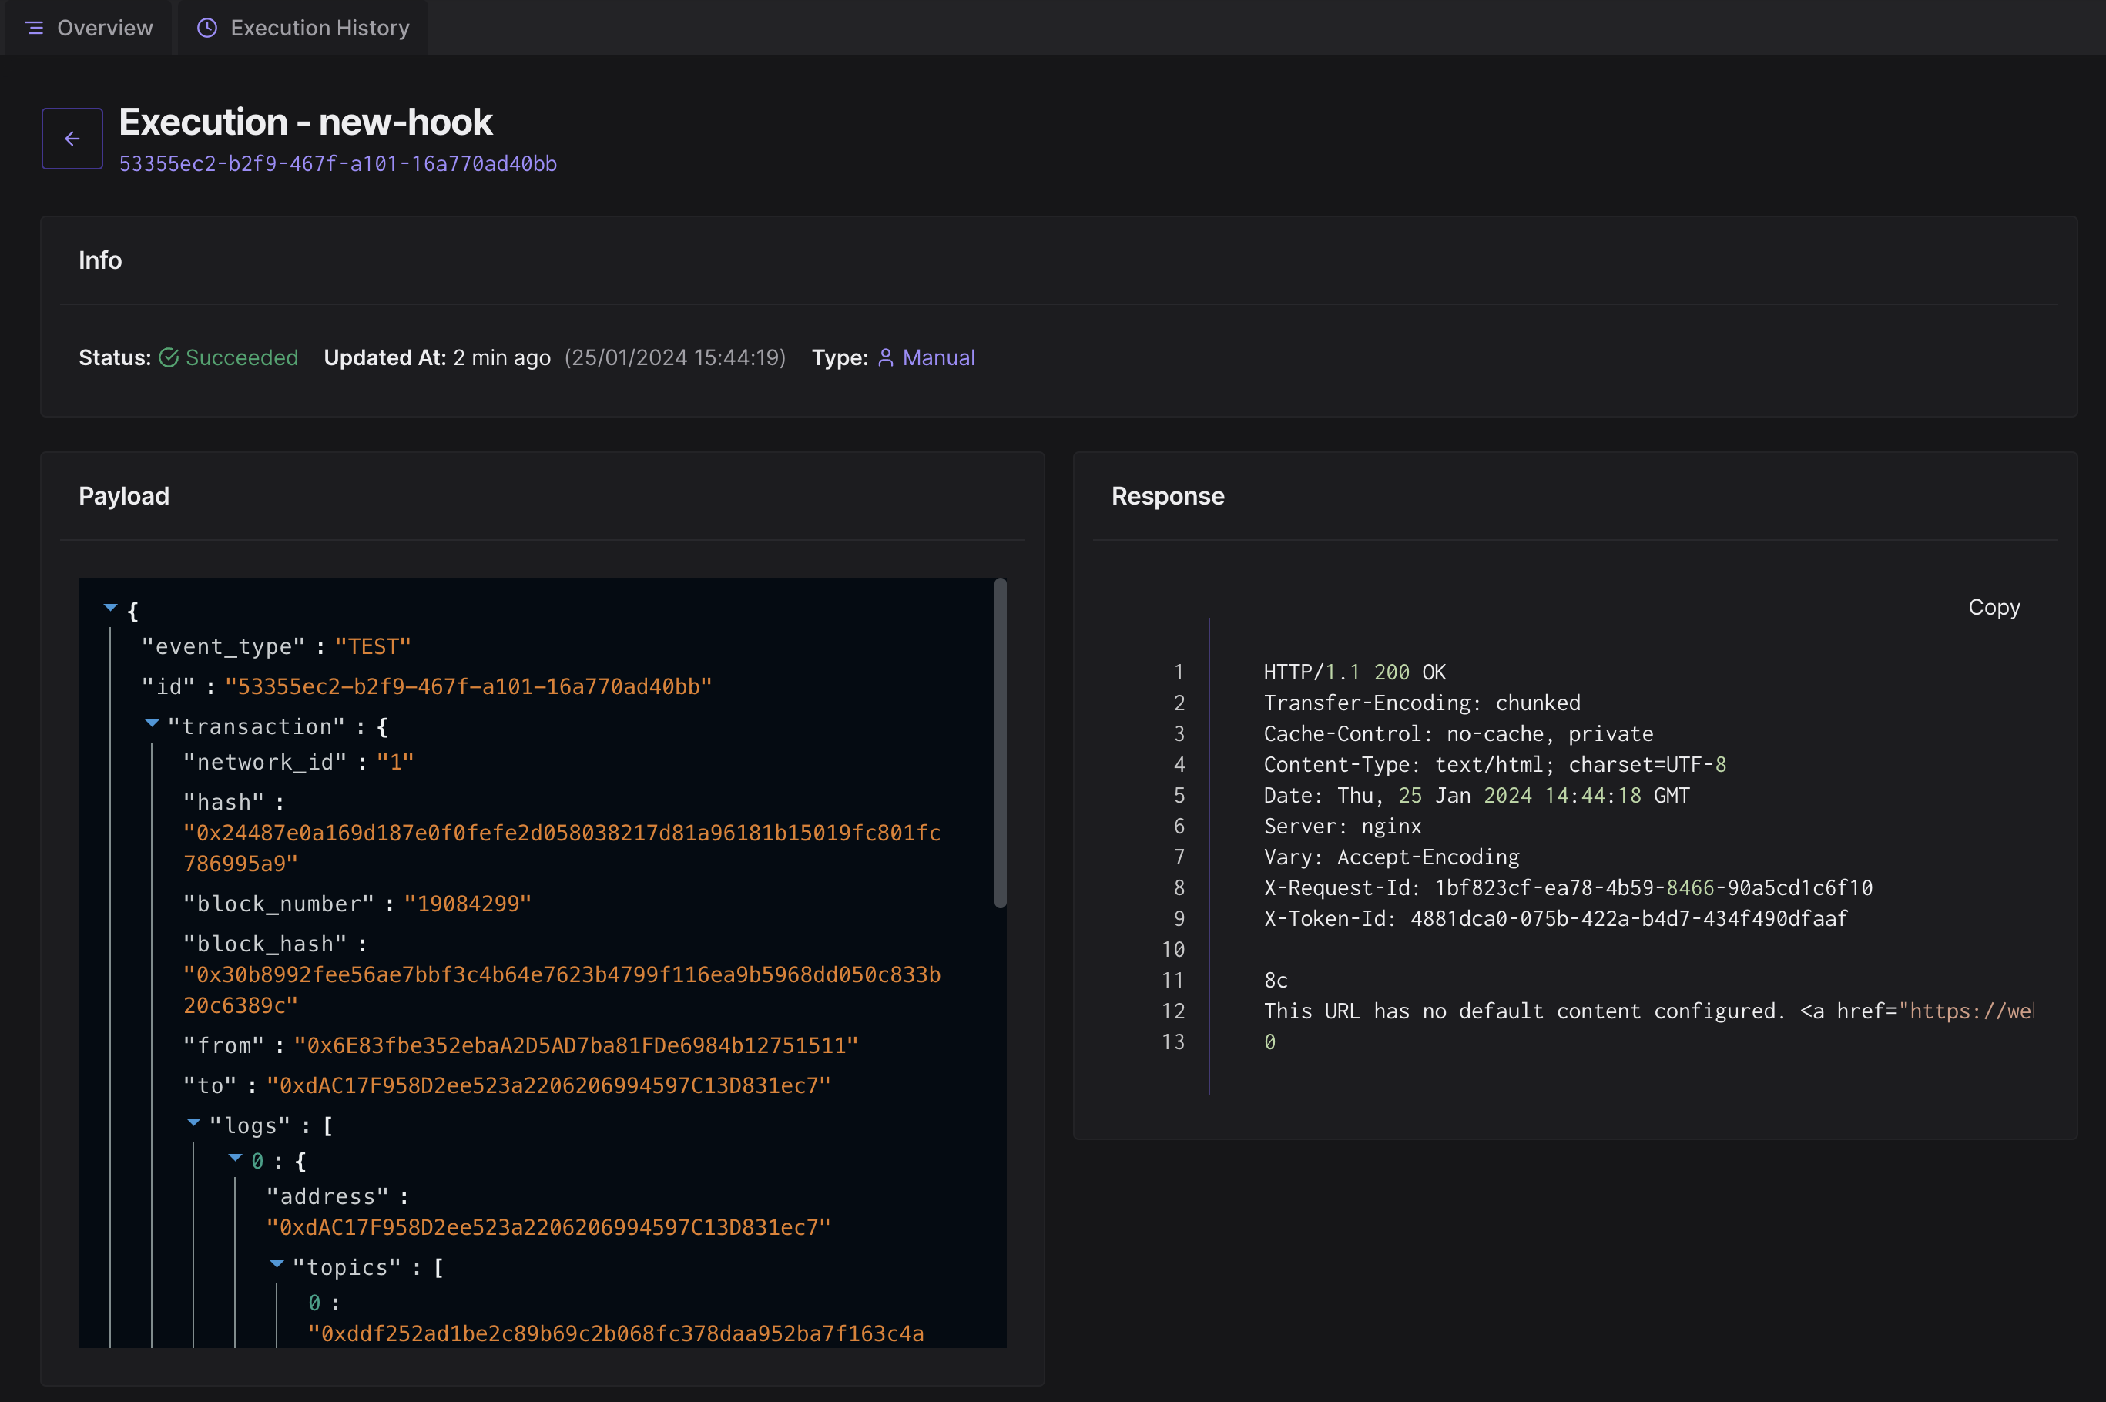Viewport: 2106px width, 1402px height.
Task: Click the "to" address value
Action: tap(548, 1085)
